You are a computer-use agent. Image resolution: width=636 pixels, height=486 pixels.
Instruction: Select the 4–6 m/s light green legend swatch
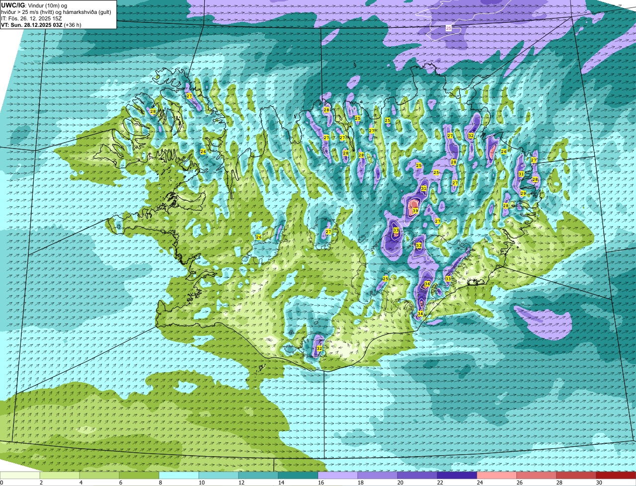point(99,475)
